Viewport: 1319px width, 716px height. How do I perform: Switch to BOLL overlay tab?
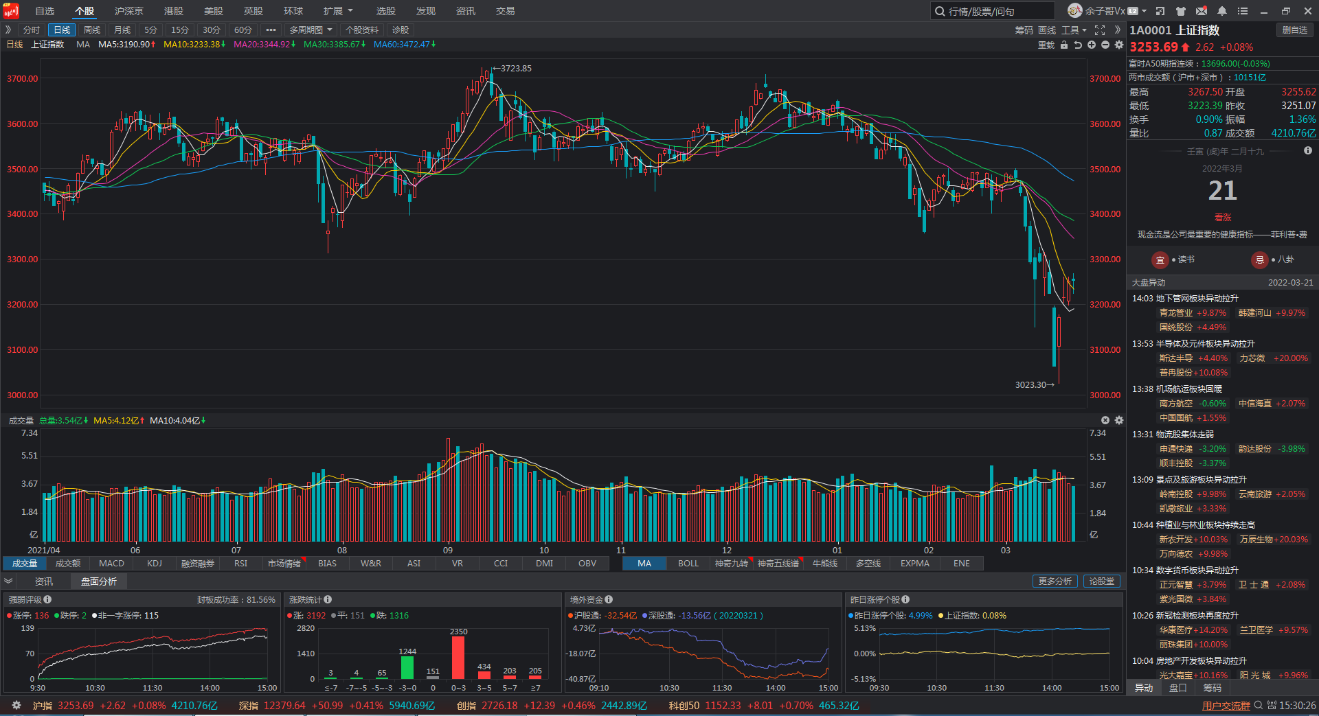pos(688,564)
